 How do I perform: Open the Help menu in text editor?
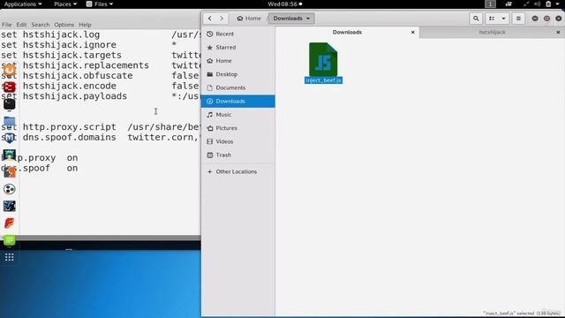(x=85, y=25)
